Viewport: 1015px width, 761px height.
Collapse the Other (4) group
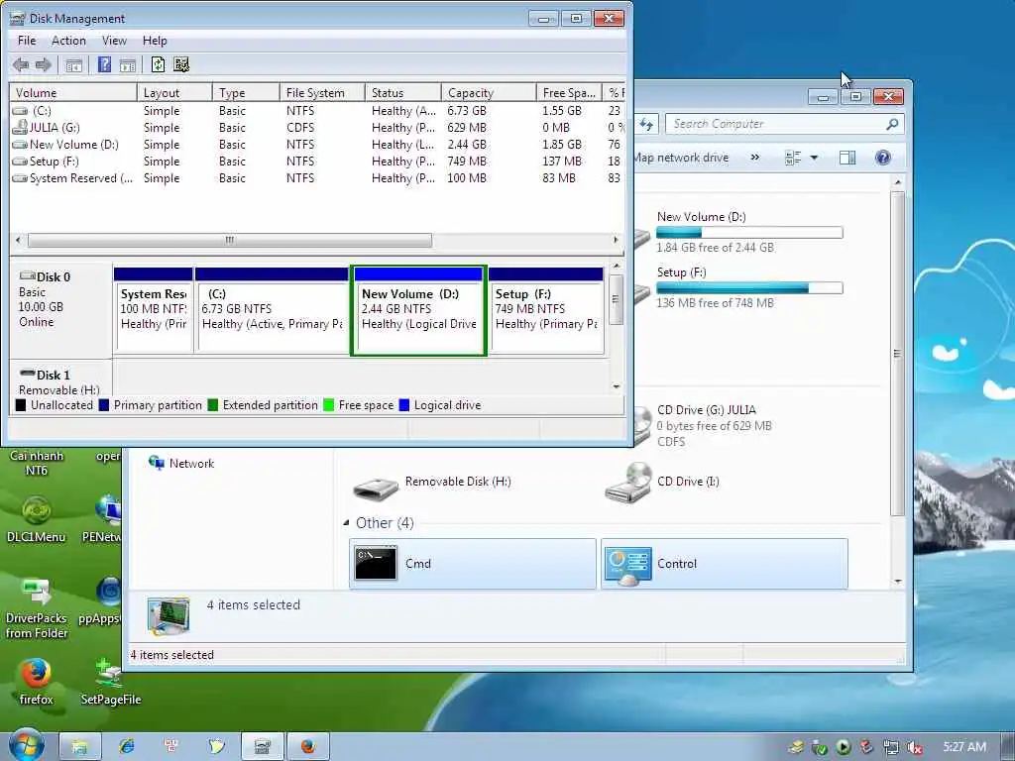pos(346,523)
